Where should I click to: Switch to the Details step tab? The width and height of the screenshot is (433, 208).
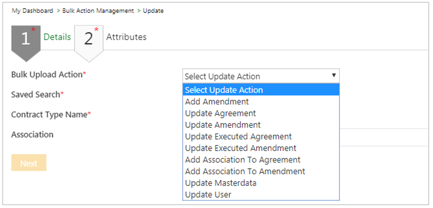pos(57,37)
